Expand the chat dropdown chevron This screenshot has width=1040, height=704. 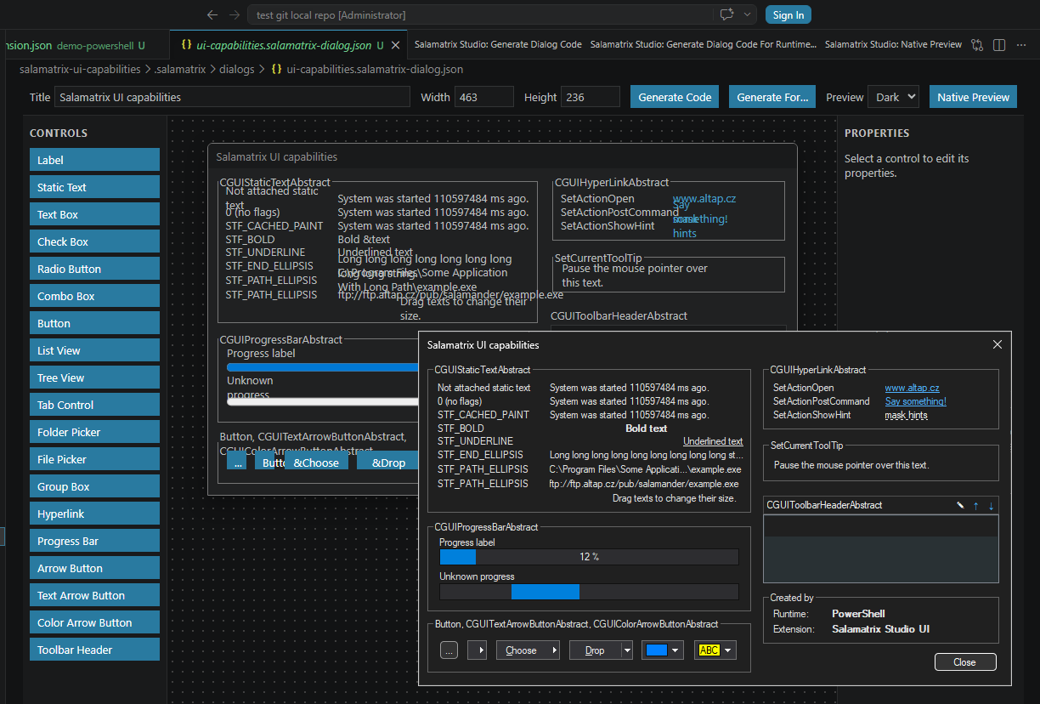[x=748, y=14]
